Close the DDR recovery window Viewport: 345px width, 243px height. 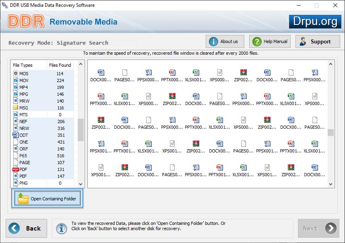335,5
